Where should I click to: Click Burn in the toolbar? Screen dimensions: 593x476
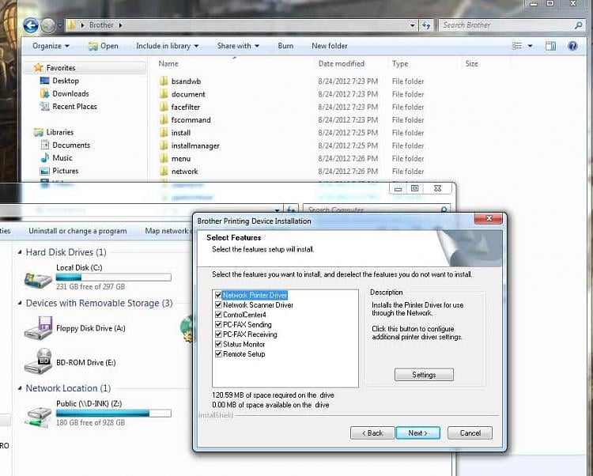285,46
